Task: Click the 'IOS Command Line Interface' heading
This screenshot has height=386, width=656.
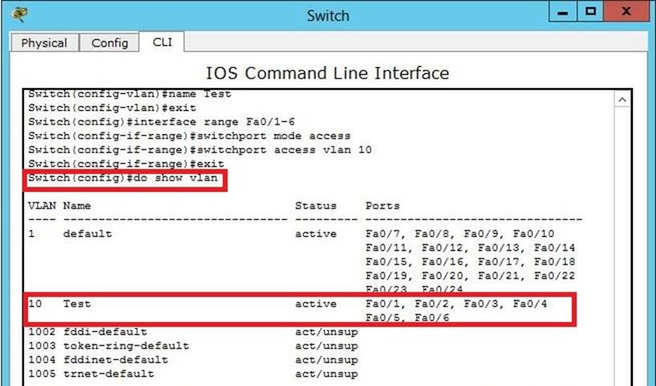Action: 327,73
